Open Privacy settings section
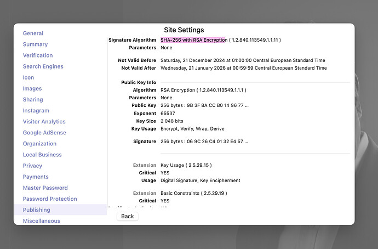 click(32, 166)
